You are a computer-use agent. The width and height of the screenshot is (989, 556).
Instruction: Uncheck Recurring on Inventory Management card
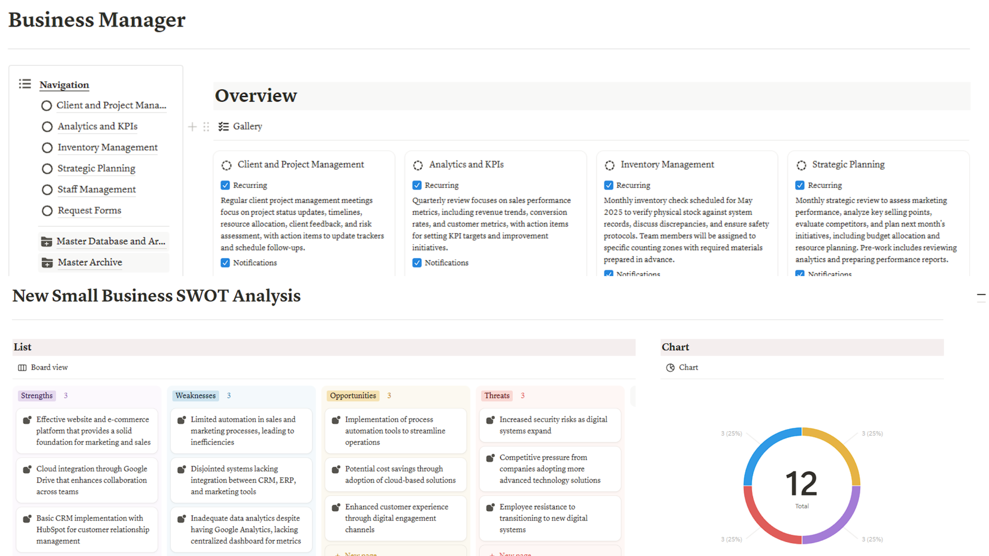(608, 185)
